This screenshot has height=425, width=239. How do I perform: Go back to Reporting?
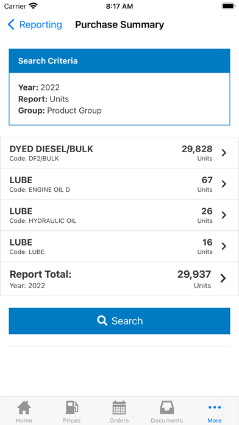click(x=35, y=24)
